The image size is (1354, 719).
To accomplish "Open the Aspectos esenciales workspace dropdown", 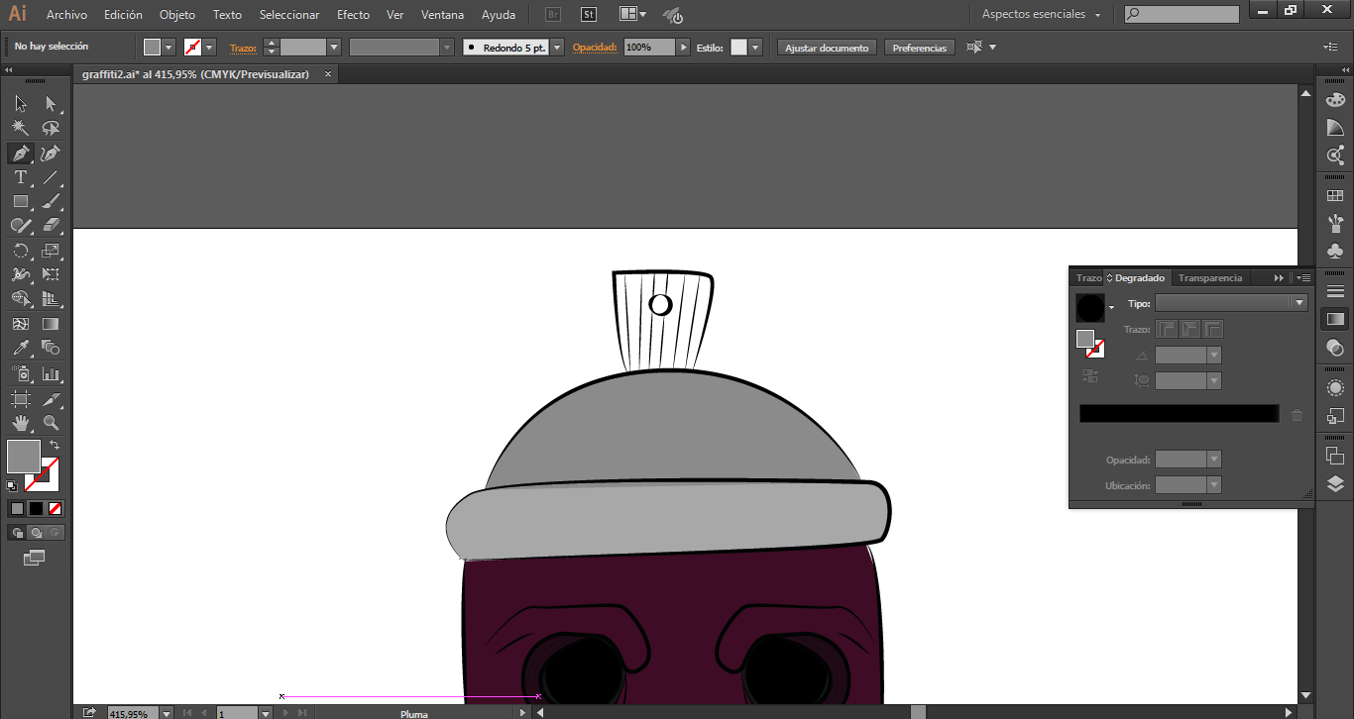I will coord(1041,15).
